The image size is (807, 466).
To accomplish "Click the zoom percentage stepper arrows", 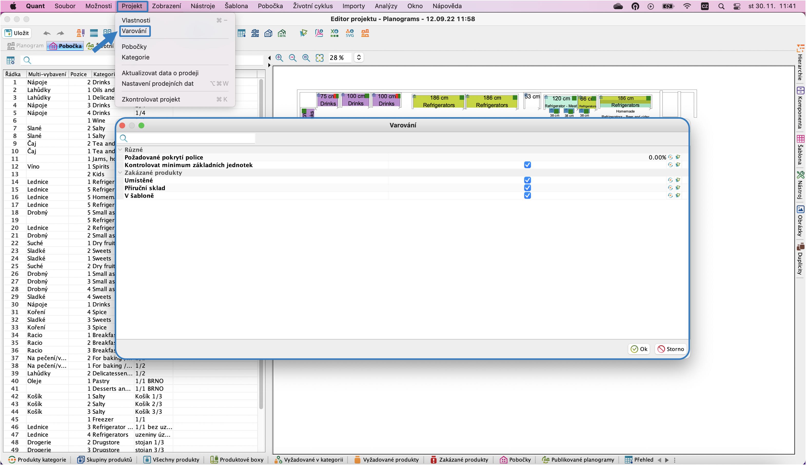I will 359,58.
